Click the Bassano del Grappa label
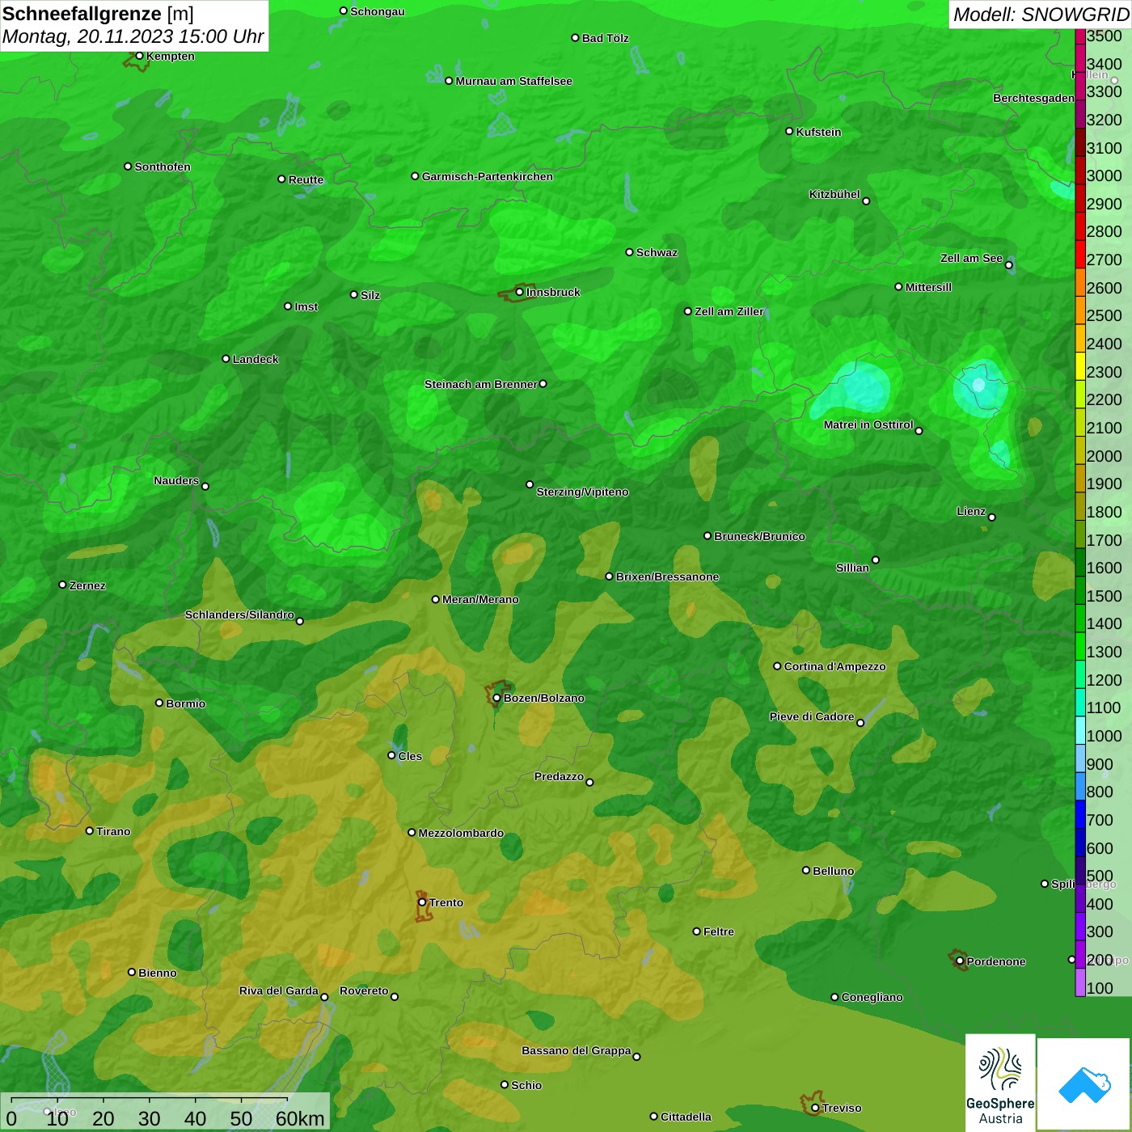Viewport: 1132px width, 1132px height. coord(577,1050)
